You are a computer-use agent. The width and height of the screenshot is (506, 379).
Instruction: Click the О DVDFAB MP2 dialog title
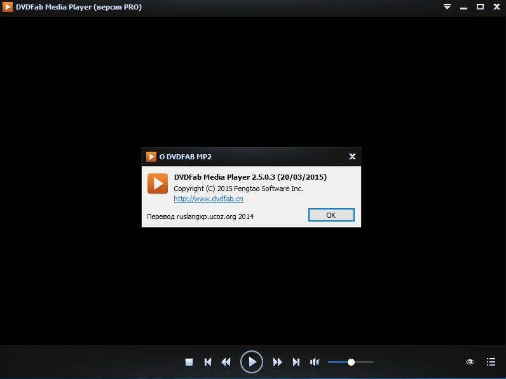tap(186, 157)
